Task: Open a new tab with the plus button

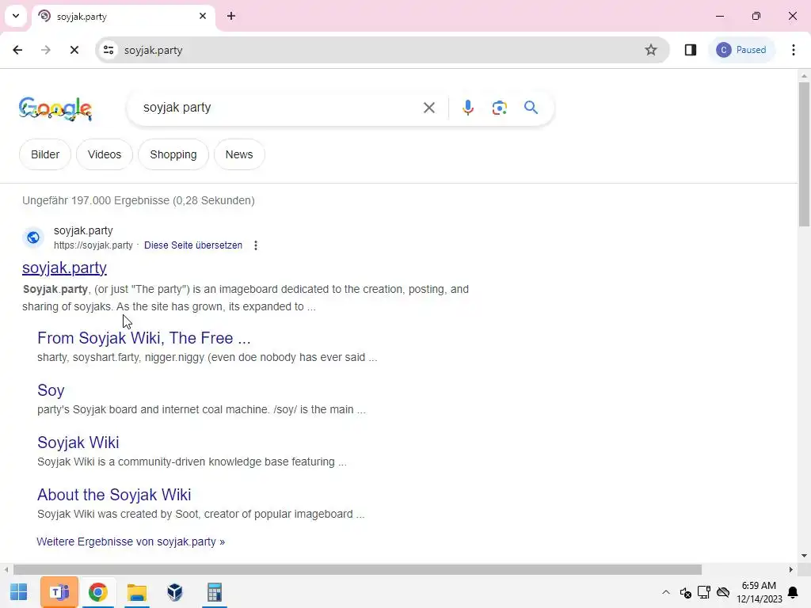Action: [231, 16]
